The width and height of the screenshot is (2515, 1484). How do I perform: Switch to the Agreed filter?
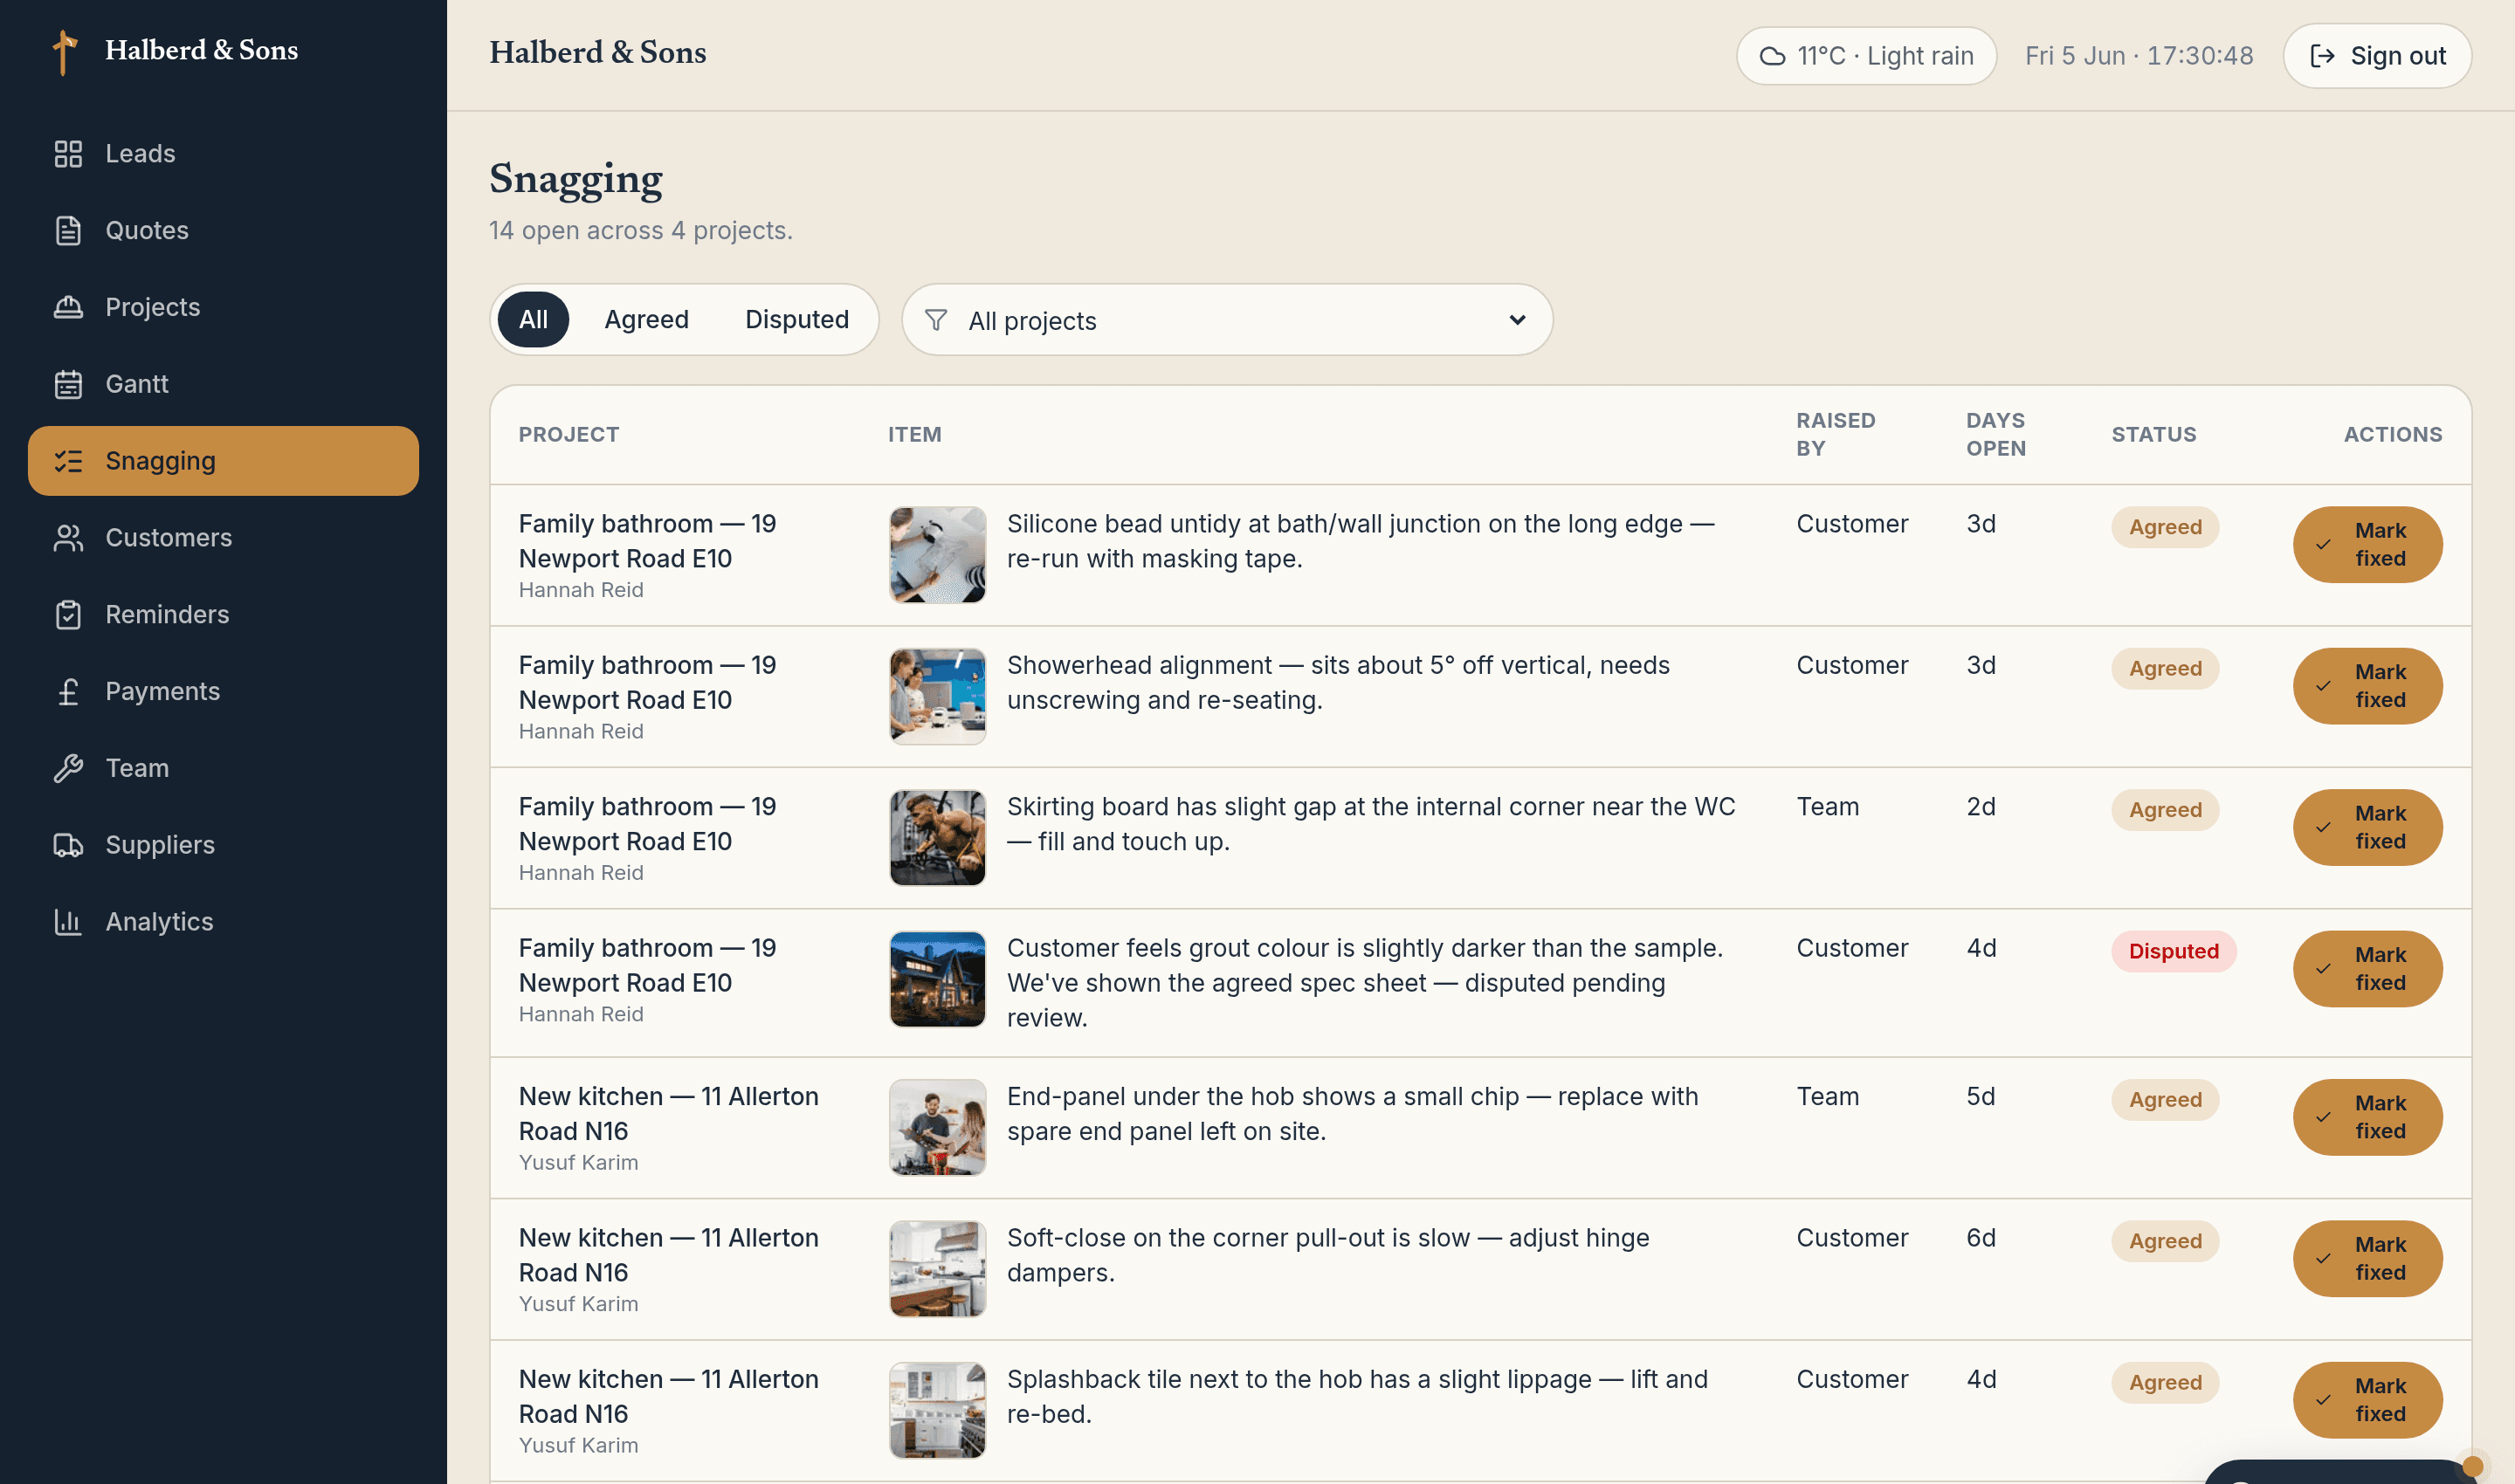[x=646, y=320]
